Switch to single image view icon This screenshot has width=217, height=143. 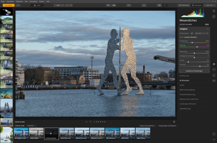165,5
